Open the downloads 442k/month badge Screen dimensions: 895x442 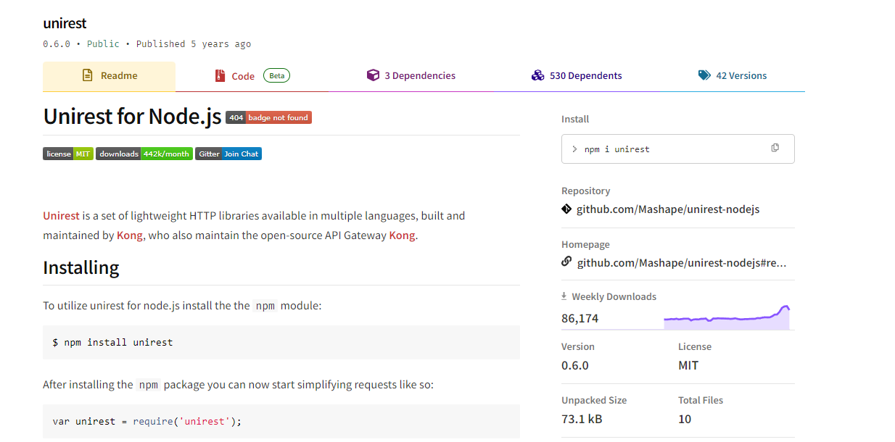[144, 154]
